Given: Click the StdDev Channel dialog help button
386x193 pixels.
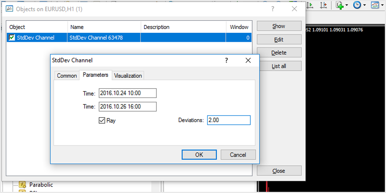Looking at the screenshot, I should point(227,60).
